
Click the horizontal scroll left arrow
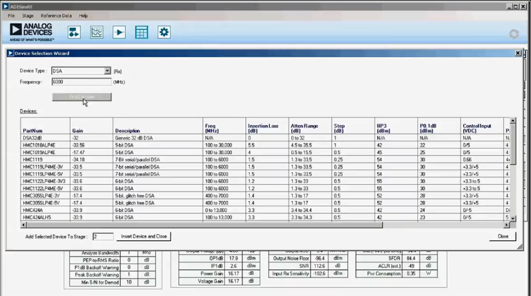[x=24, y=225]
